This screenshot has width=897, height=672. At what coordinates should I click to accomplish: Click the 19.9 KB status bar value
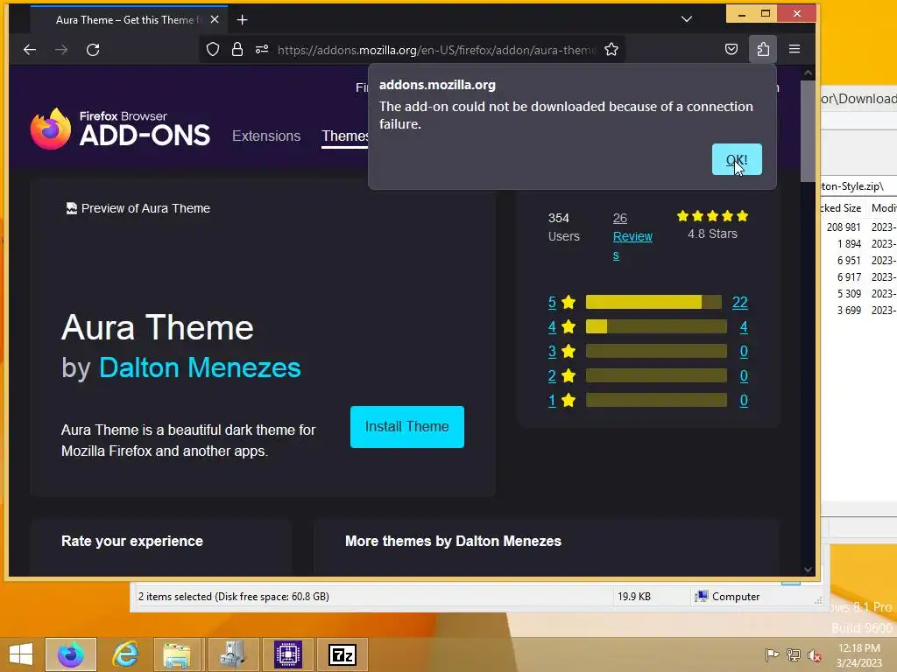click(634, 597)
